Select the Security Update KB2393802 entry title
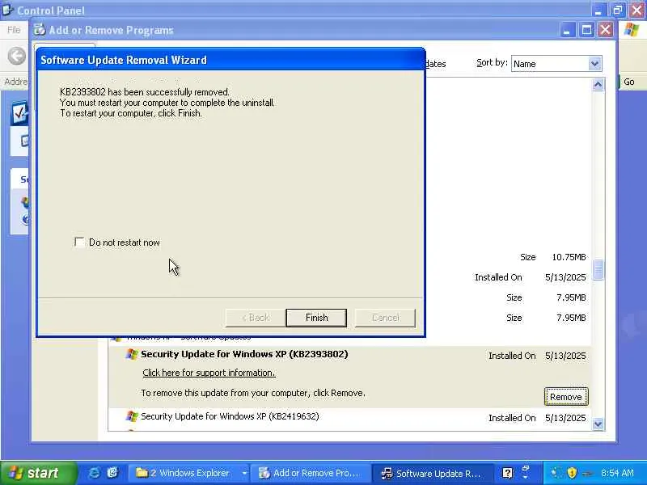The image size is (647, 485). 244,354
